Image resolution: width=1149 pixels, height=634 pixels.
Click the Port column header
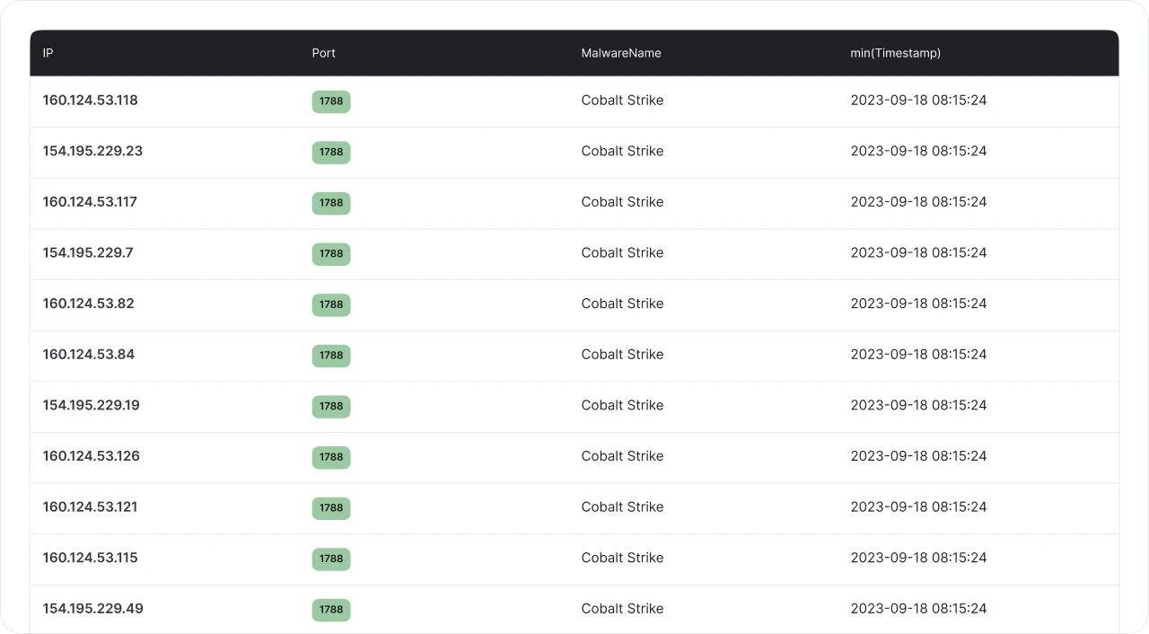(x=323, y=53)
